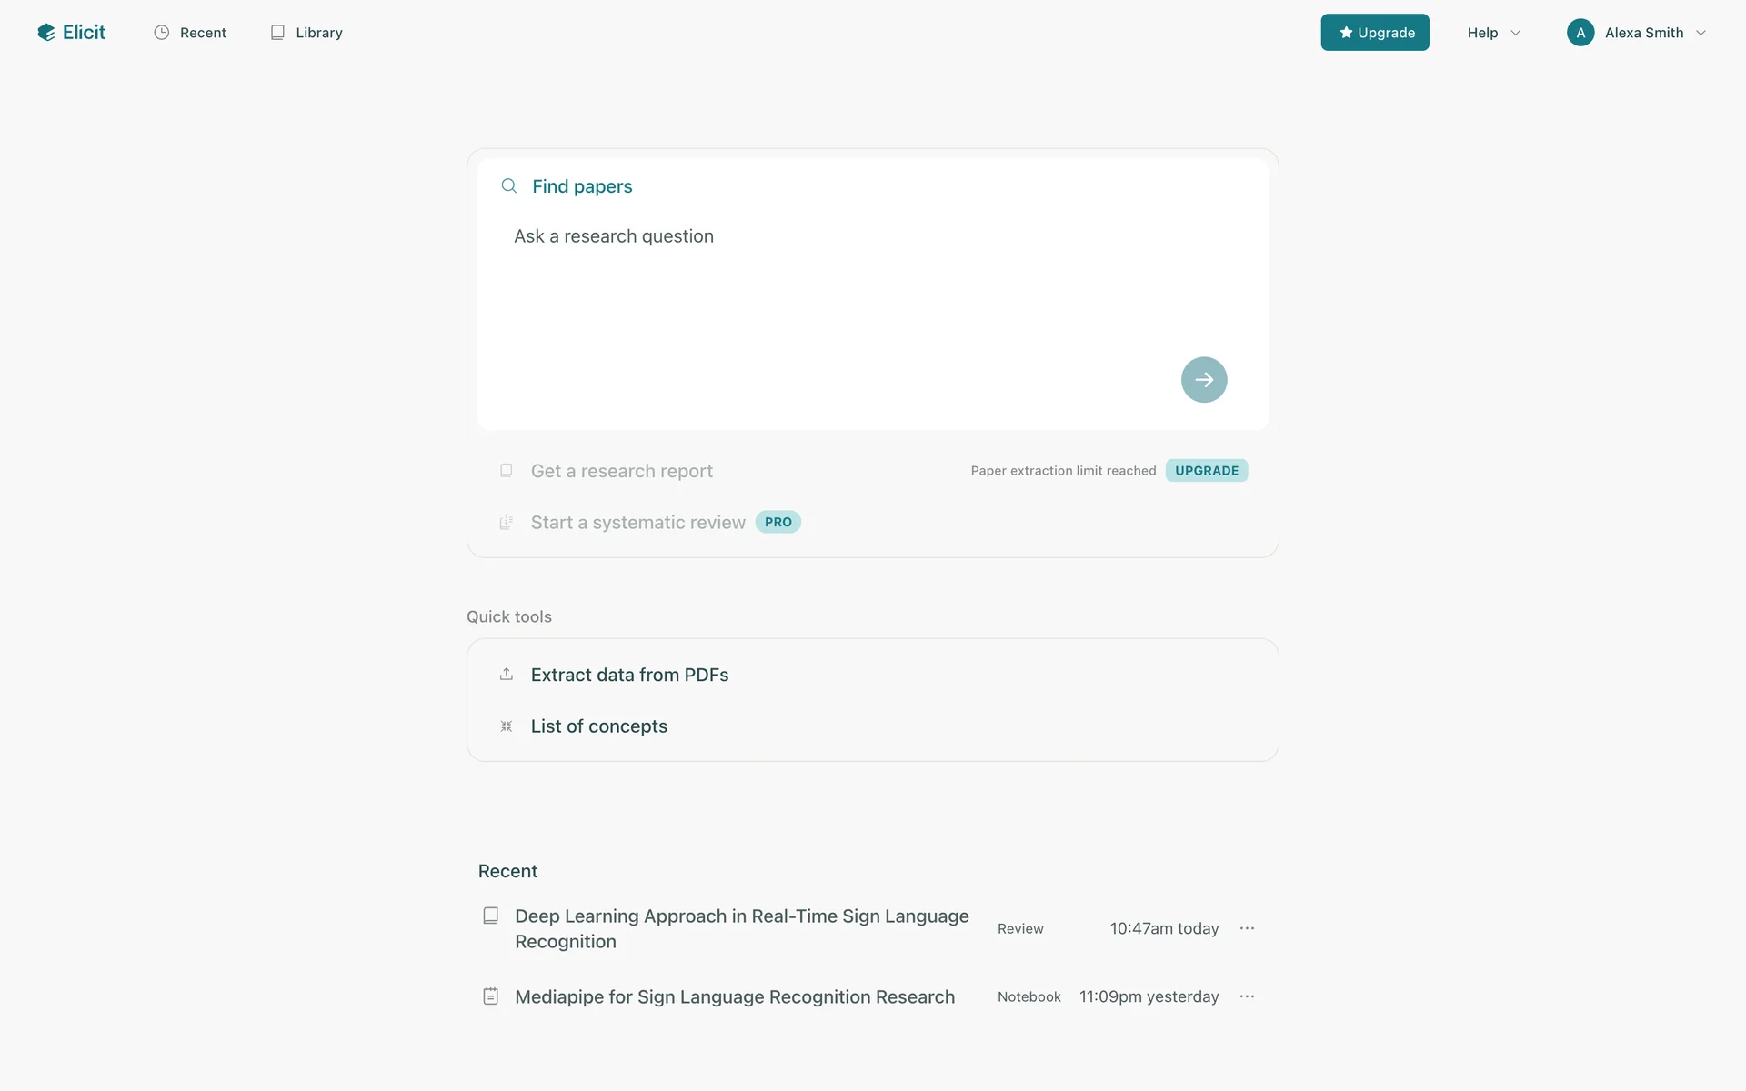Click the notebook icon beside Mediapipe entry
Screen dimensions: 1746x1091
pyautogui.click(x=490, y=996)
